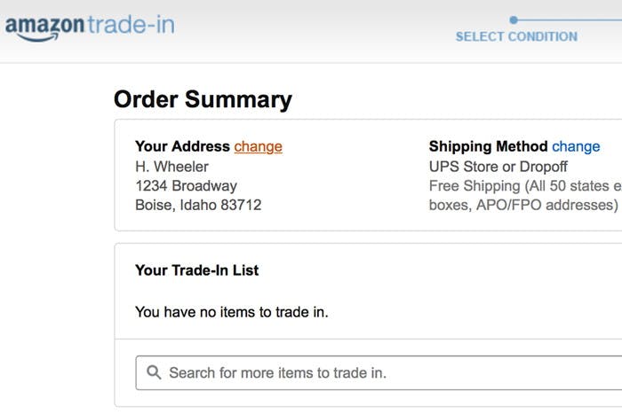
Task: Open the SELECT CONDITION step
Action: pos(516,36)
